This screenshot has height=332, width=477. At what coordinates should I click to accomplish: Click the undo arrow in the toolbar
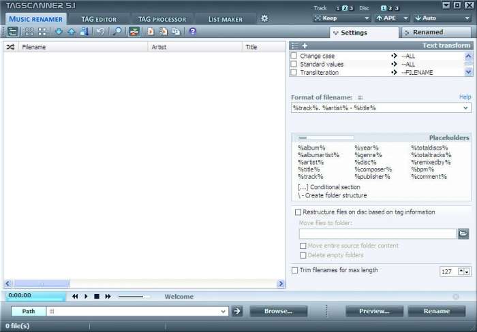coord(101,31)
